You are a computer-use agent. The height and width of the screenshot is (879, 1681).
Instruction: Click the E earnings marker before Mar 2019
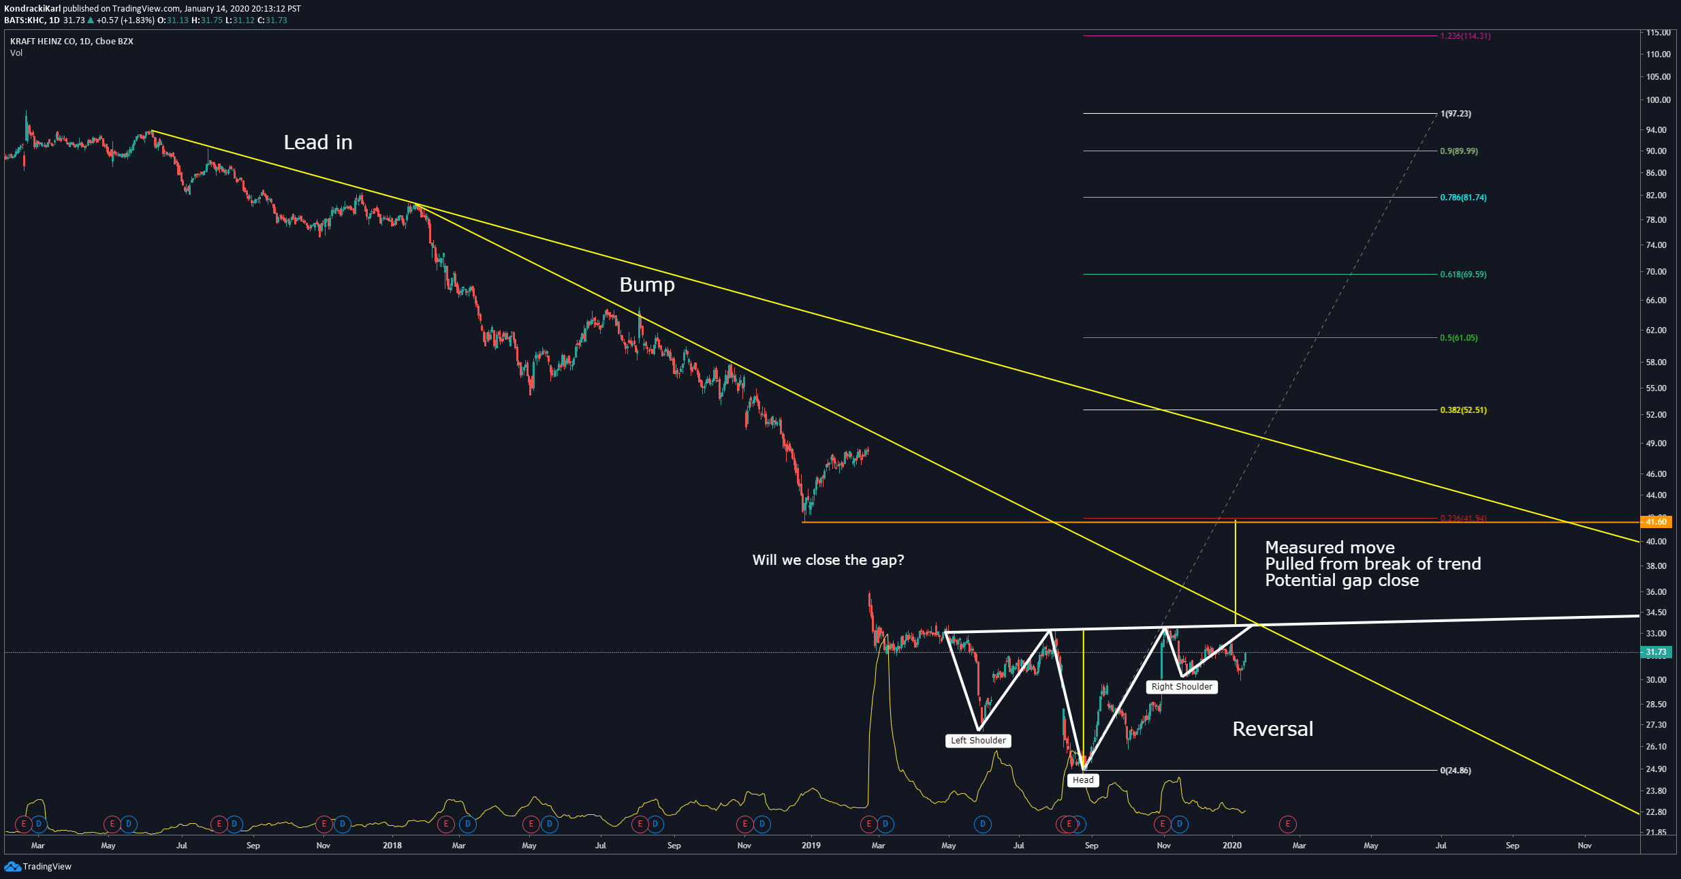[x=868, y=824]
